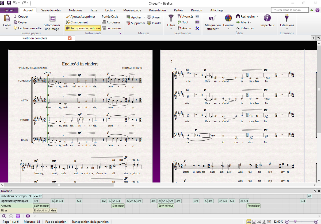Open Filtres dropdown
This screenshot has height=224, width=321.
click(x=171, y=28)
